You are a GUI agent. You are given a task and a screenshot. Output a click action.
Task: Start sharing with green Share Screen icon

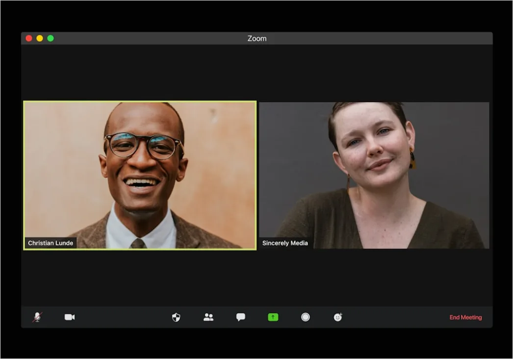coord(273,317)
